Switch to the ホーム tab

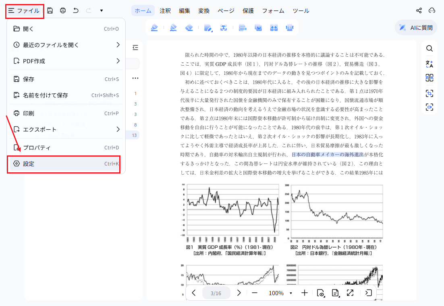pyautogui.click(x=143, y=11)
